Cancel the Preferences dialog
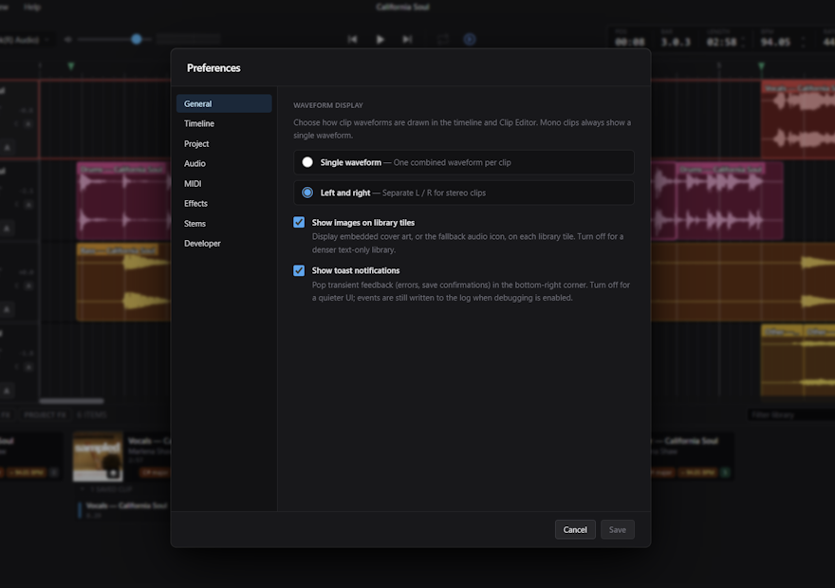835x588 pixels. pos(575,529)
